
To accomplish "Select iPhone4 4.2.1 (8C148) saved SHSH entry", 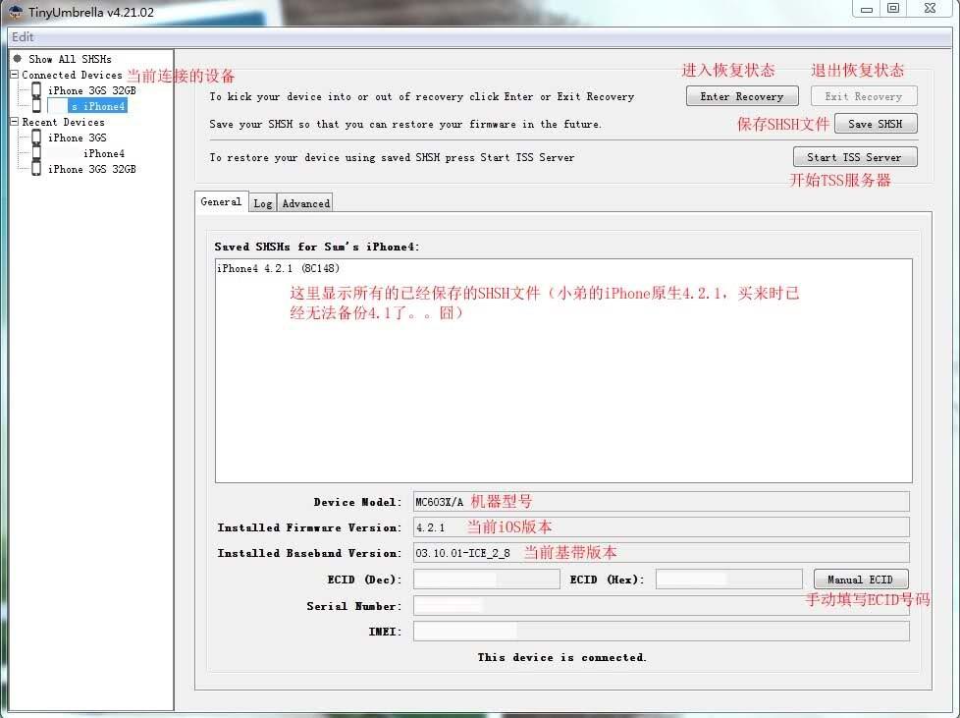I will pyautogui.click(x=278, y=268).
